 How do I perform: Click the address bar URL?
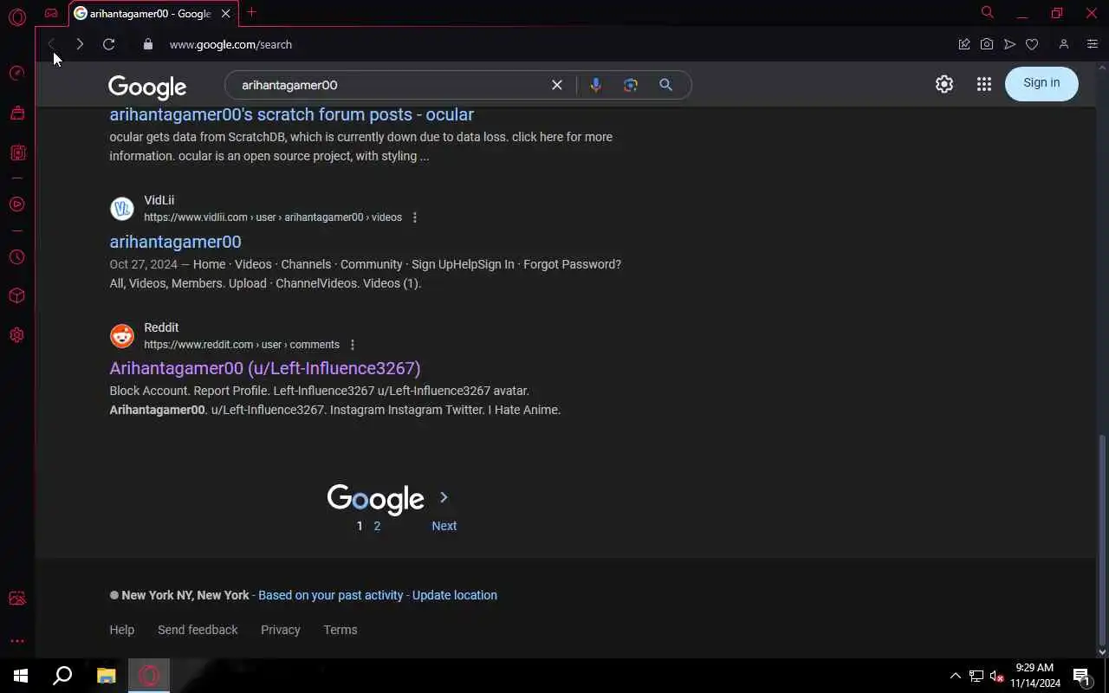click(x=230, y=44)
